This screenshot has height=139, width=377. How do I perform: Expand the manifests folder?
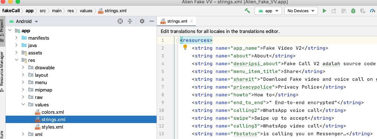coord(16,38)
